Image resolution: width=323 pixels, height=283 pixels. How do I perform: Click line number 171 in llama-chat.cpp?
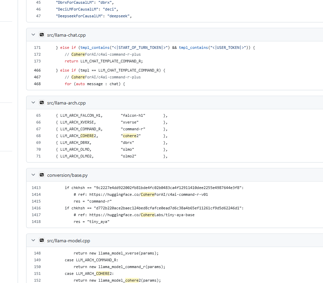point(37,48)
